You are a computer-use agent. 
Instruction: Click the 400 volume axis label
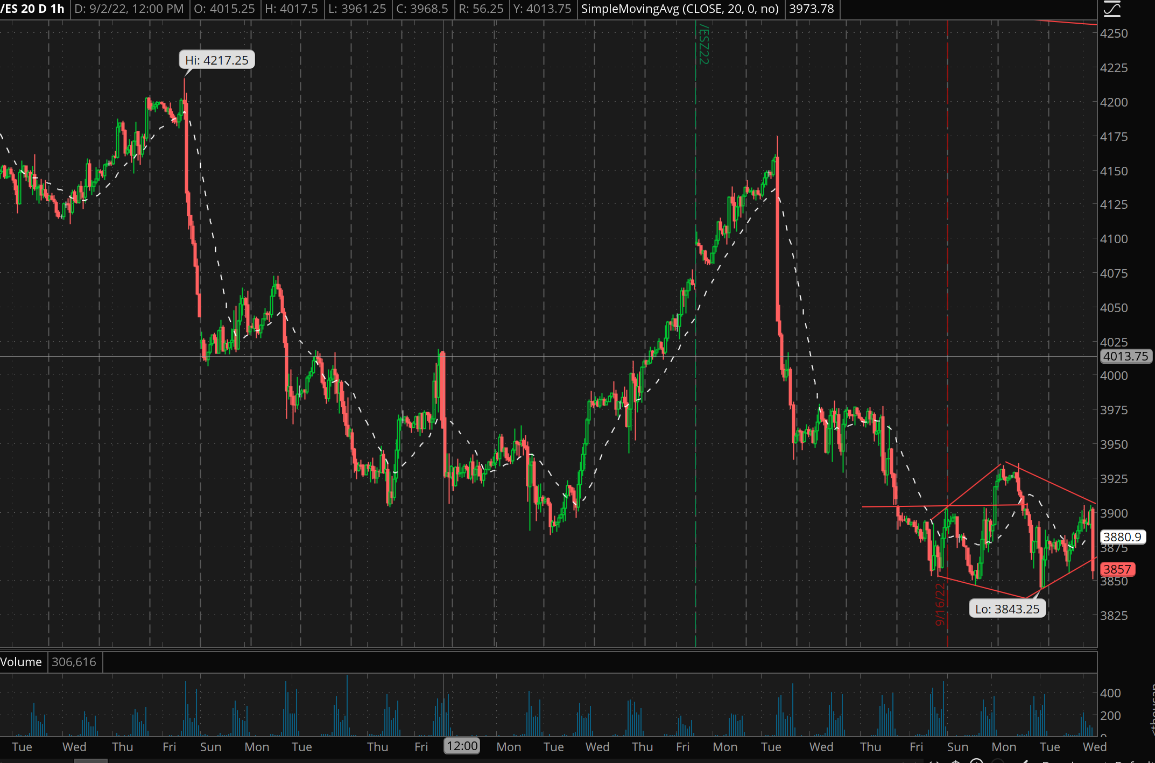[1110, 693]
